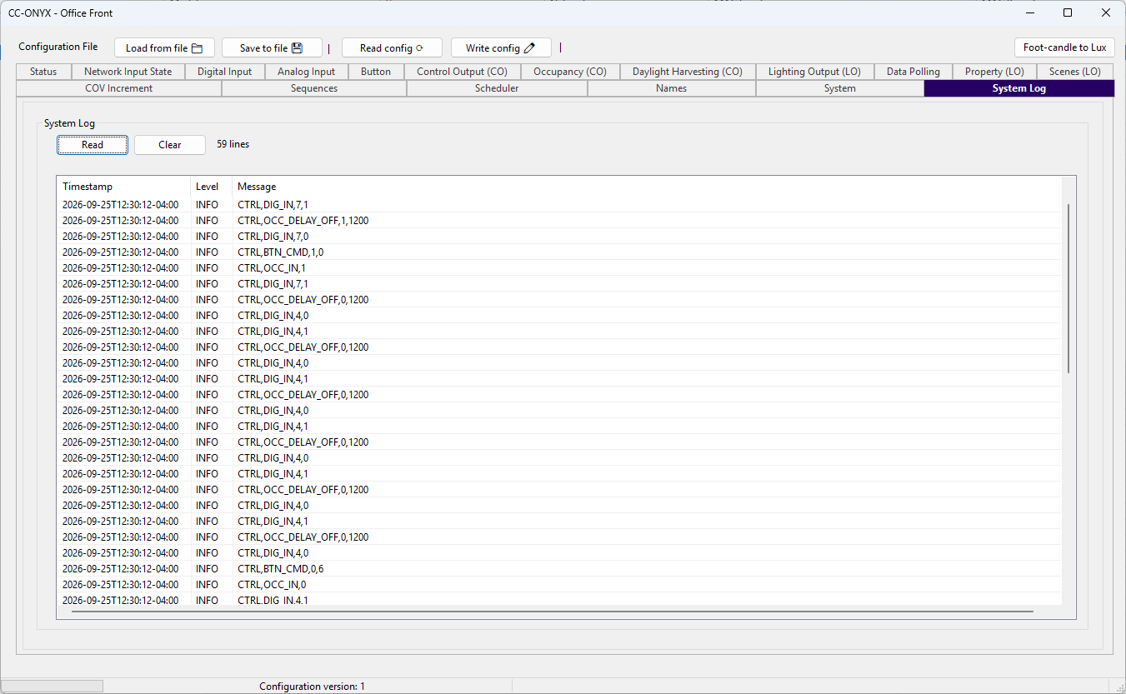Read the system log entries
The width and height of the screenshot is (1126, 694).
tap(93, 145)
